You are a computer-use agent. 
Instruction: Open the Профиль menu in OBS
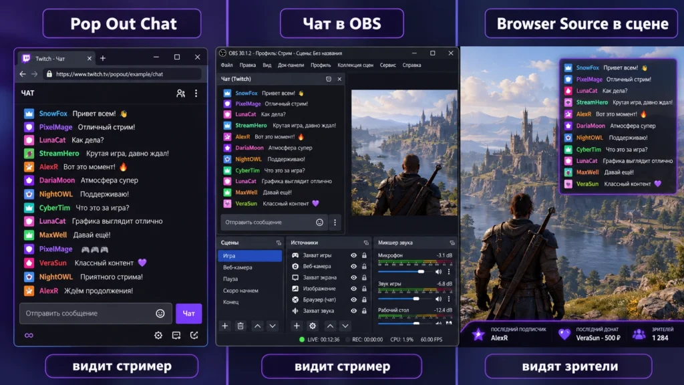[x=321, y=65]
